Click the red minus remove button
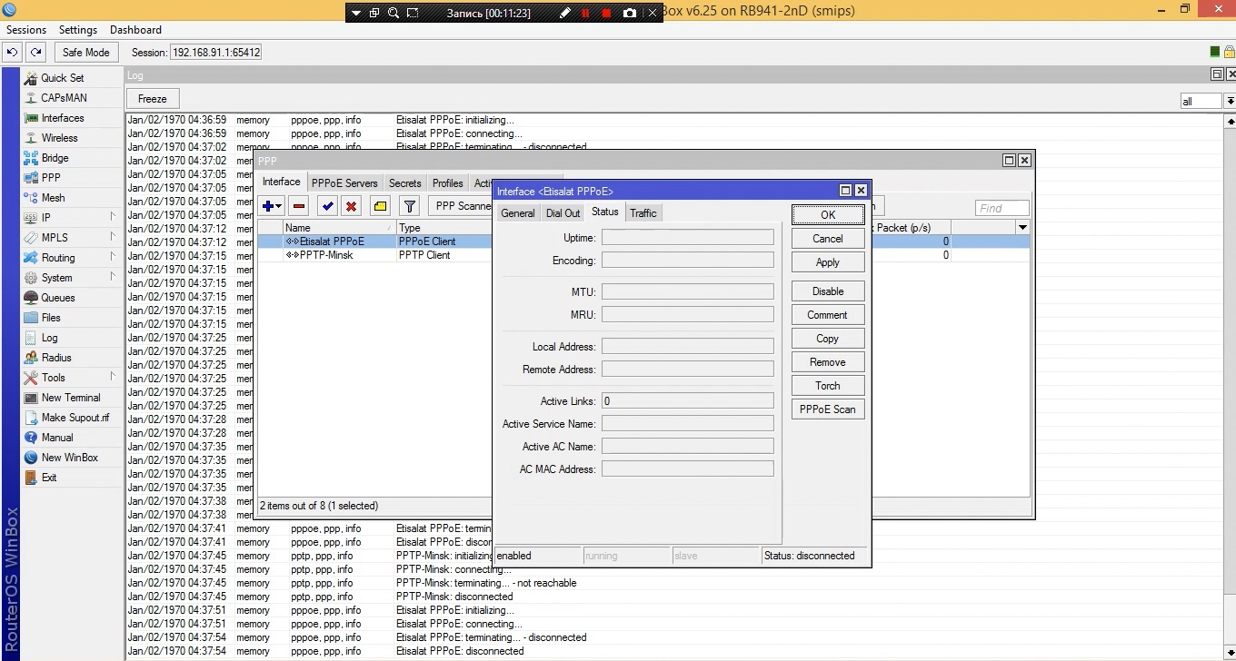 (299, 207)
